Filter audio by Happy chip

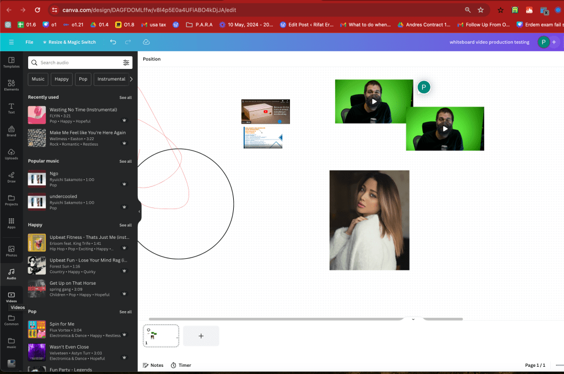coord(62,79)
